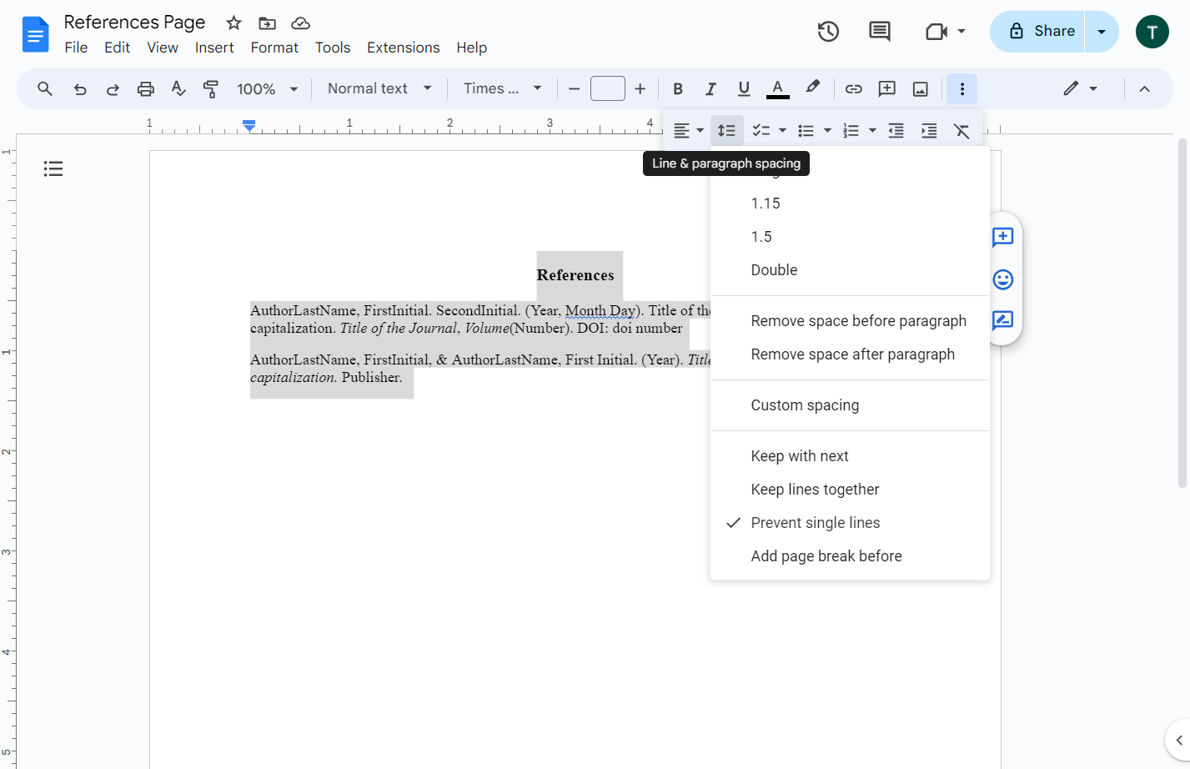The image size is (1190, 769).
Task: Increase the paragraph indent
Action: click(929, 130)
